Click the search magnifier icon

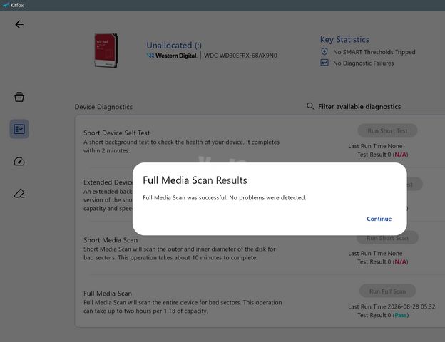pyautogui.click(x=310, y=107)
